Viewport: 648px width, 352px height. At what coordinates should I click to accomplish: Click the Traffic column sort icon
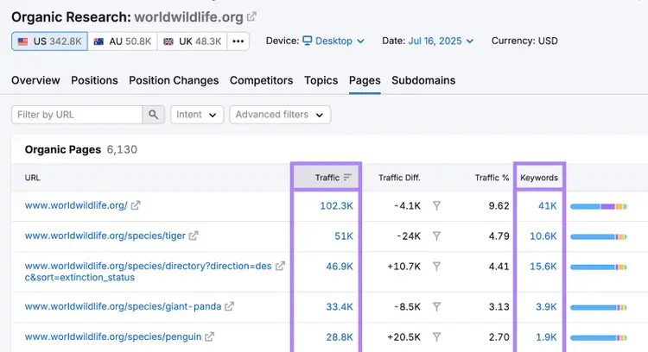pos(347,178)
